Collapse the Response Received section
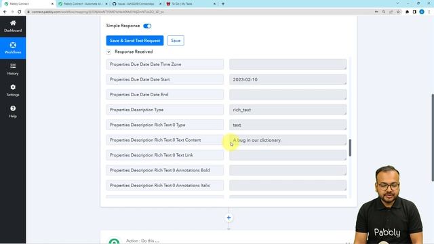Viewport: 434px width, 244px height. coord(108,52)
